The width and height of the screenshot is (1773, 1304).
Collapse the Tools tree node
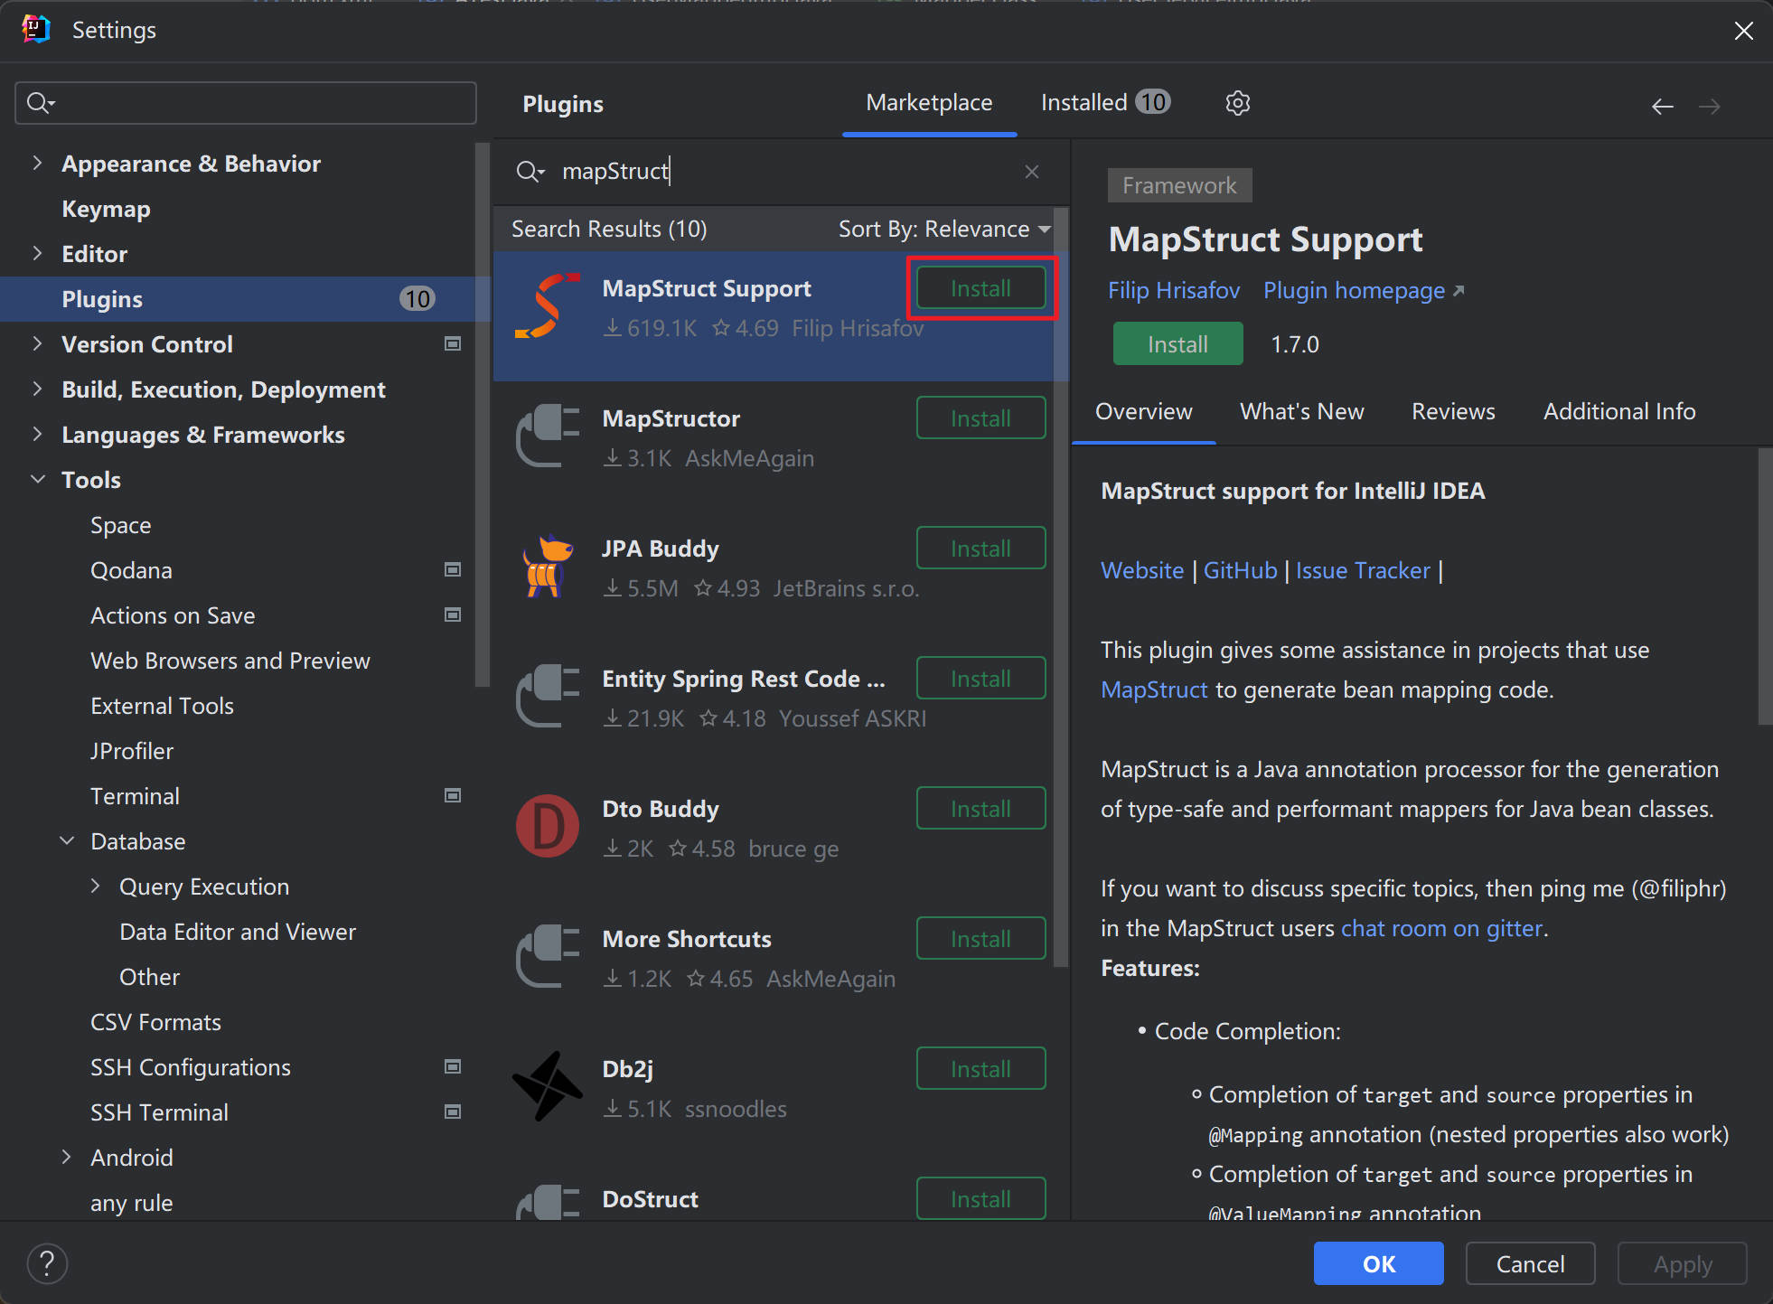(37, 480)
